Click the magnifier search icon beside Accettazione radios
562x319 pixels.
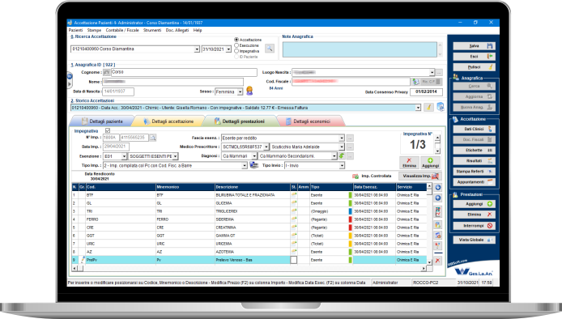[x=270, y=49]
